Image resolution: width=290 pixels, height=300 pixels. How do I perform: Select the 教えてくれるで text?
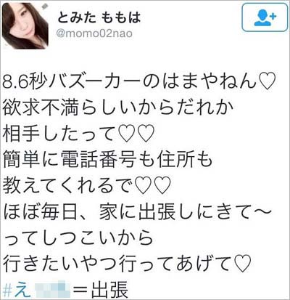tap(67, 186)
